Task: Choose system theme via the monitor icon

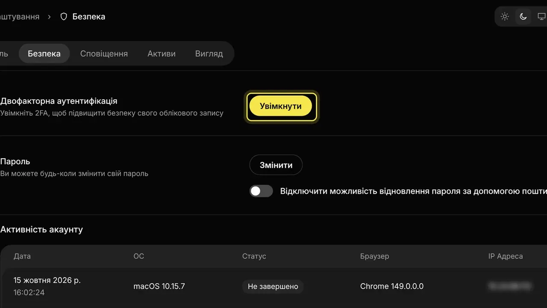Action: (541, 17)
